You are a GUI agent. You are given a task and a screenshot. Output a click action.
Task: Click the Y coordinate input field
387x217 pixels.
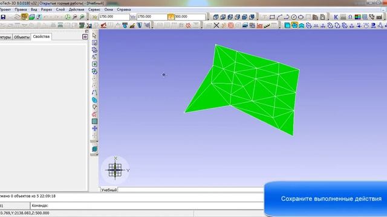[152, 17]
